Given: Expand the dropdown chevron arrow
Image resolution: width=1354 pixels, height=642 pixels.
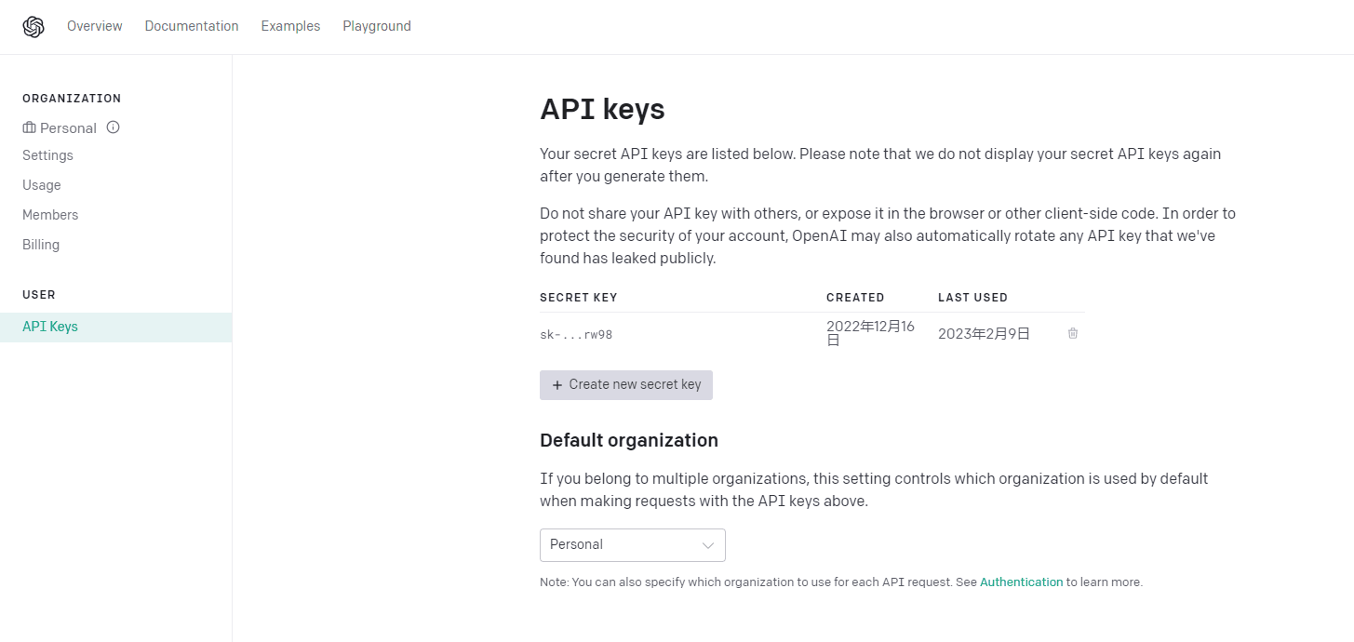Looking at the screenshot, I should (708, 545).
